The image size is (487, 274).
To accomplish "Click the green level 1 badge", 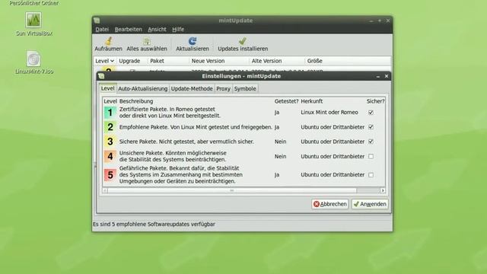I will pyautogui.click(x=110, y=113).
